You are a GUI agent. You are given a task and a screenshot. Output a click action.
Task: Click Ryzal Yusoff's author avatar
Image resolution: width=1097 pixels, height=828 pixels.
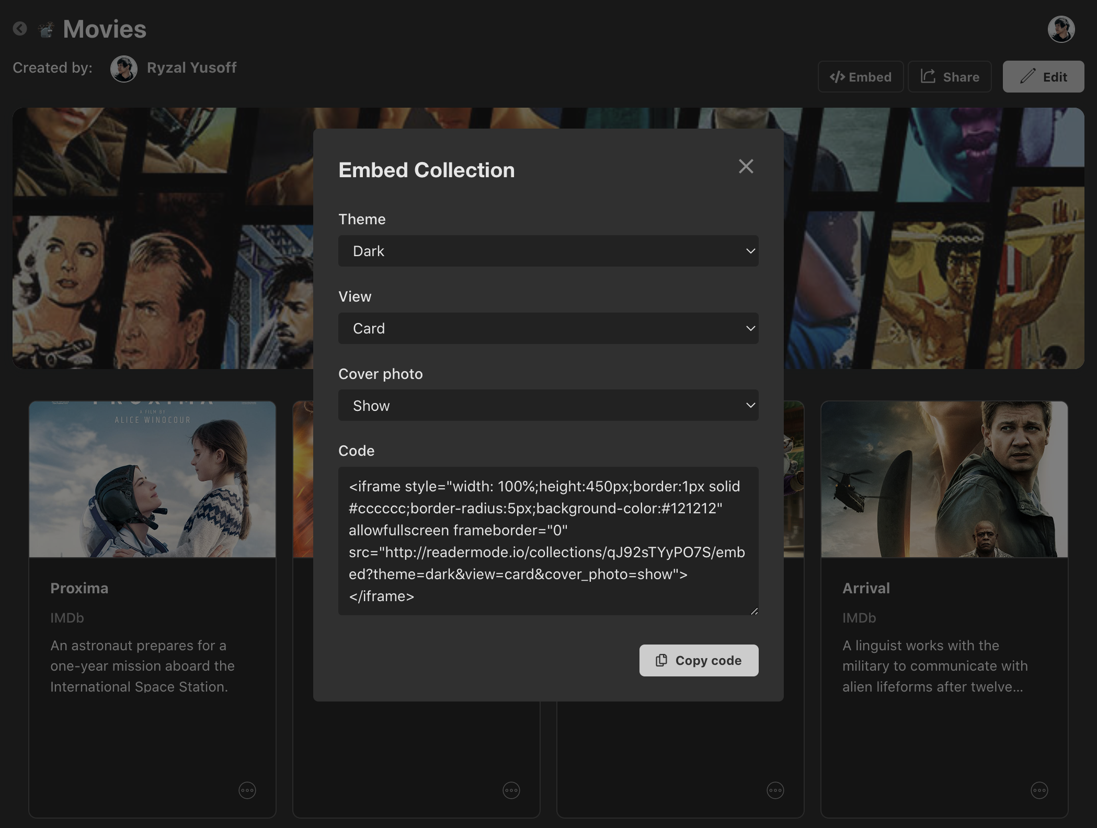124,68
